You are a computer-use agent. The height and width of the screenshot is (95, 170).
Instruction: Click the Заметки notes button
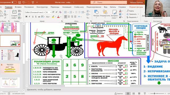(119, 93)
